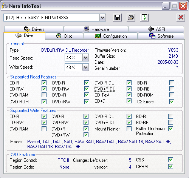Viewport: 189px width, 178px height.
Task: Toggle the Mount Rainier write checkbox
Action: [129, 129]
